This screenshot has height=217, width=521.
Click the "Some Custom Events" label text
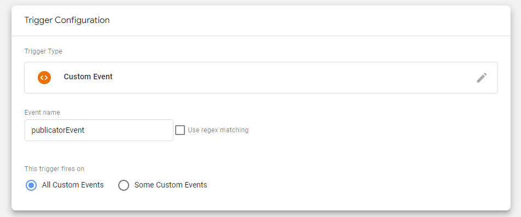[x=170, y=185]
